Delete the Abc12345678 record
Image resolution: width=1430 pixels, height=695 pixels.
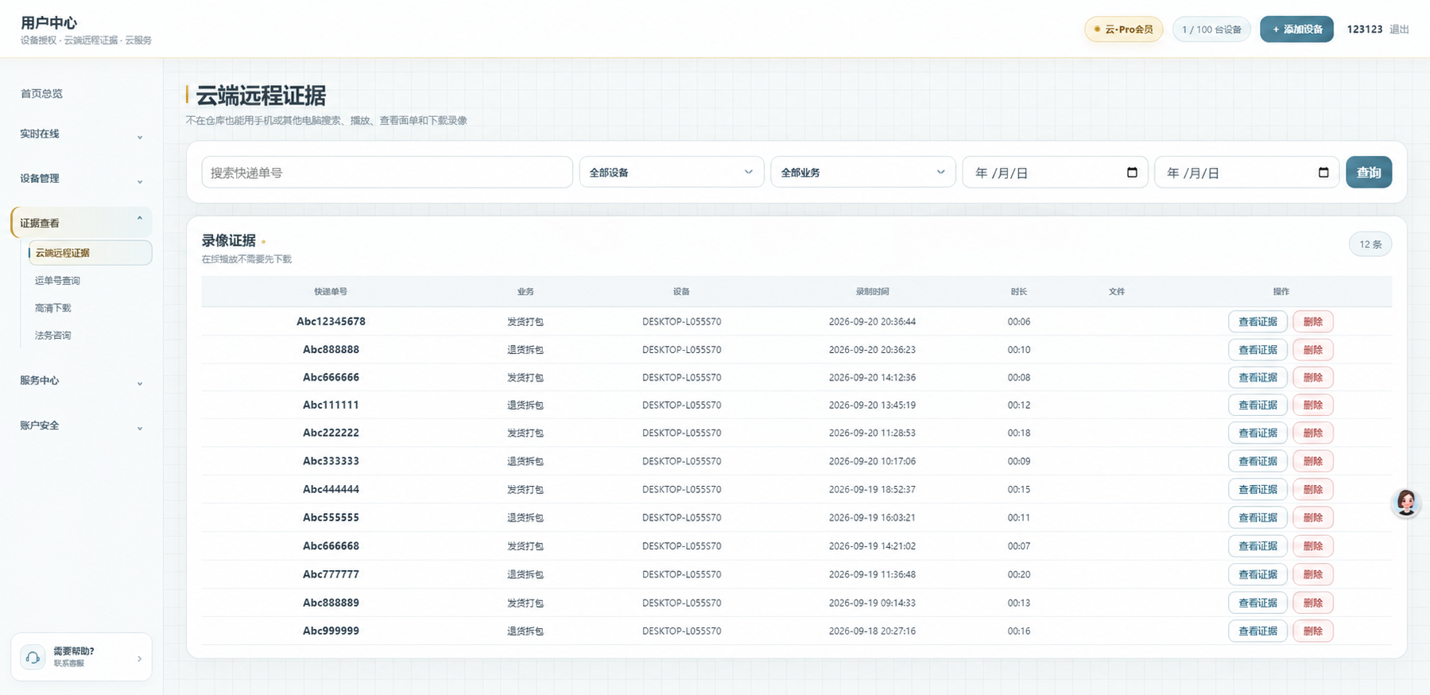pyautogui.click(x=1313, y=322)
